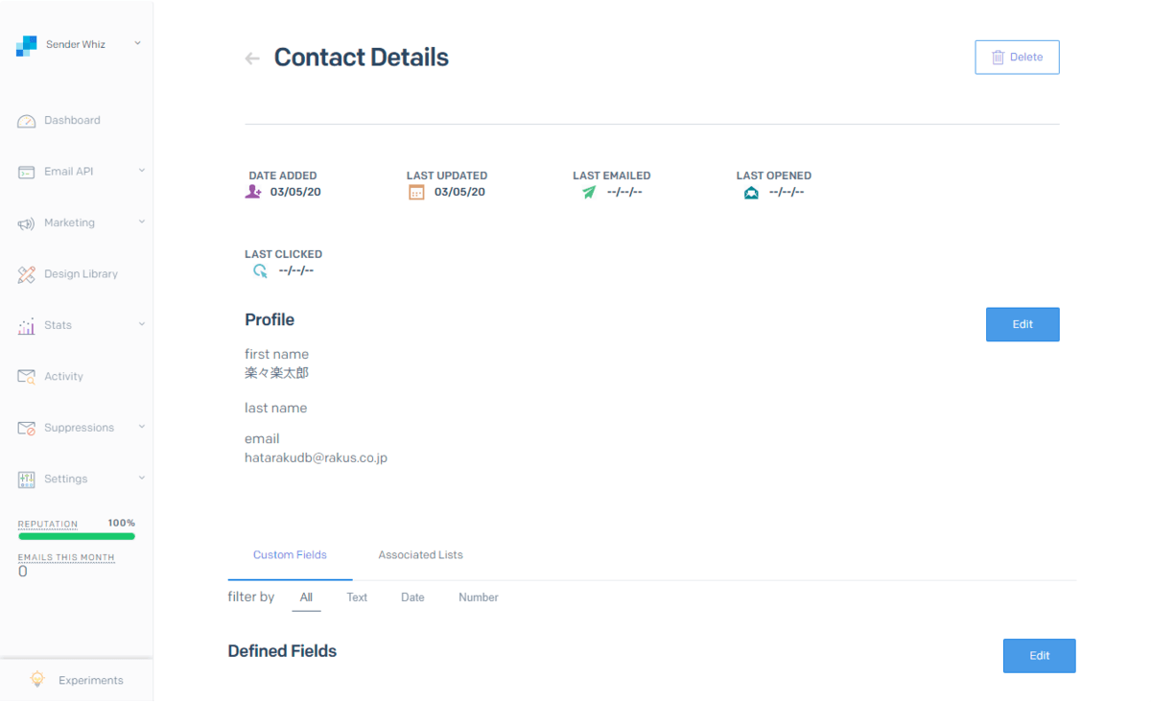Image resolution: width=1151 pixels, height=702 pixels.
Task: Go back using the left arrow
Action: pyautogui.click(x=252, y=58)
